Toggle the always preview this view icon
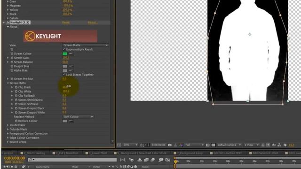 click(119, 145)
